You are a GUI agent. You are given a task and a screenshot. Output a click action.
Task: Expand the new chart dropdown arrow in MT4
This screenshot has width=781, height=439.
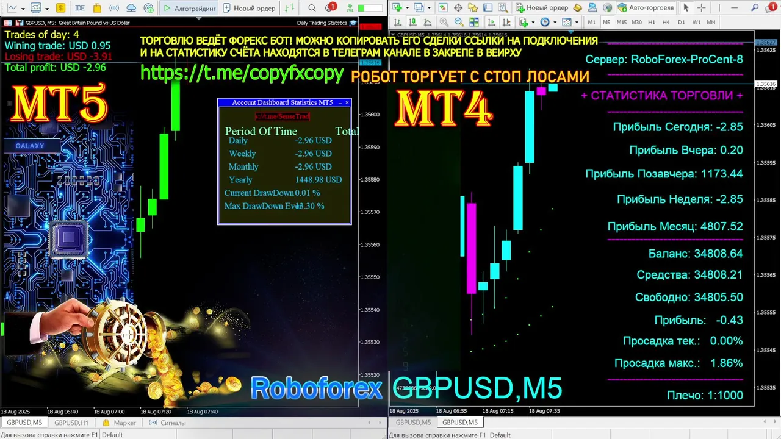click(x=408, y=8)
